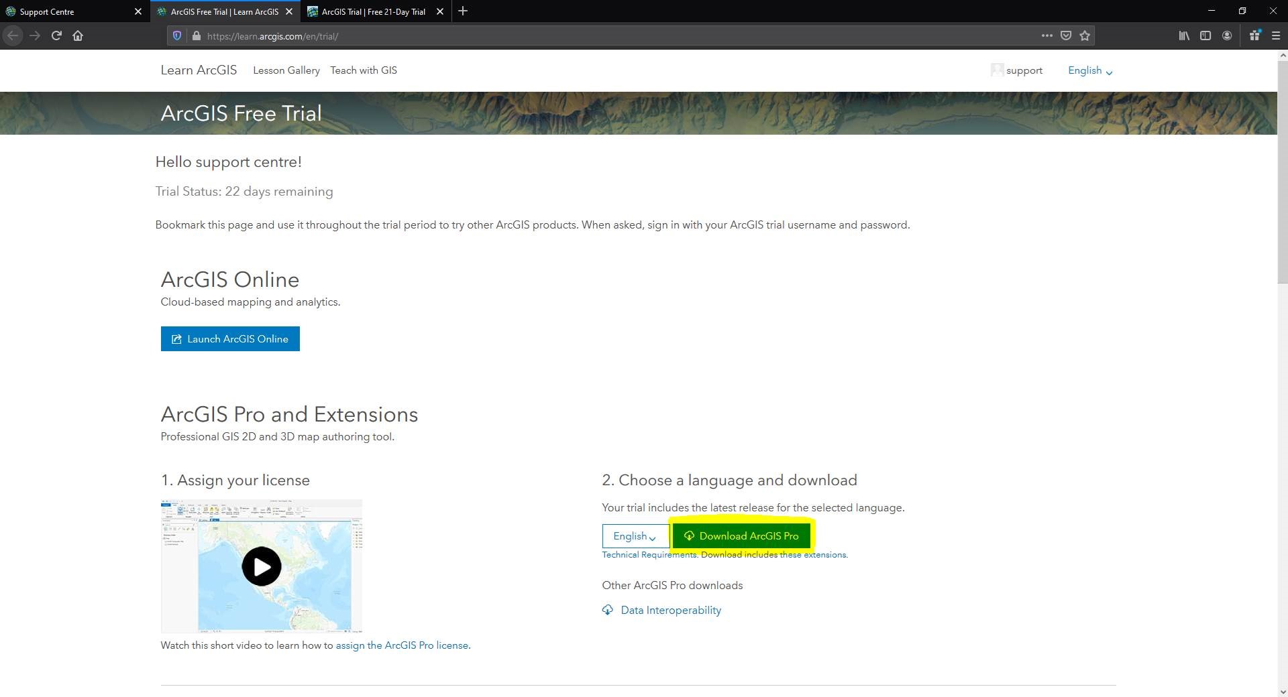This screenshot has height=697, width=1288.
Task: Open the Firefox hamburger menu
Action: pyautogui.click(x=1276, y=36)
